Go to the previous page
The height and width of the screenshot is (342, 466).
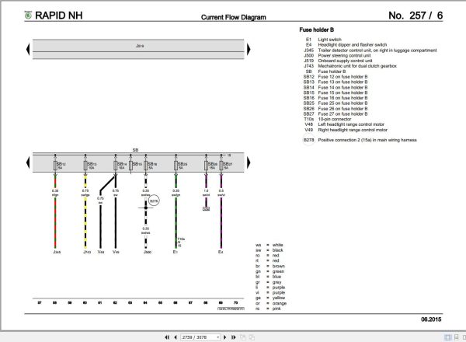176,337
